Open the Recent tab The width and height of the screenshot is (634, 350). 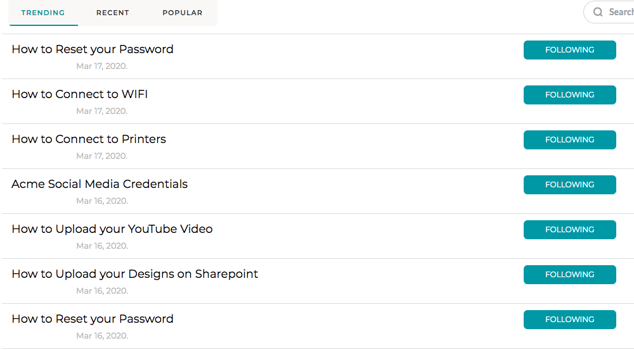click(x=113, y=13)
